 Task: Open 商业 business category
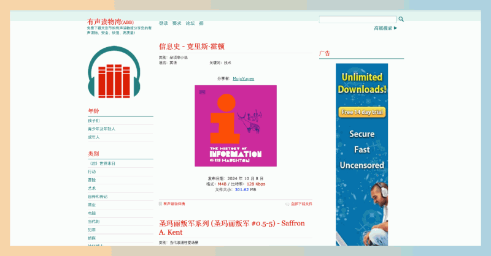point(91,205)
